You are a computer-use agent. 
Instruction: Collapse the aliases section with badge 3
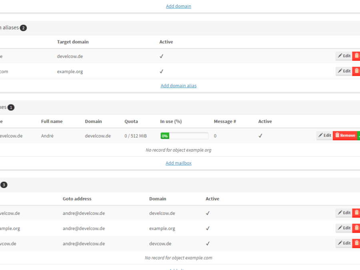(x=4, y=185)
